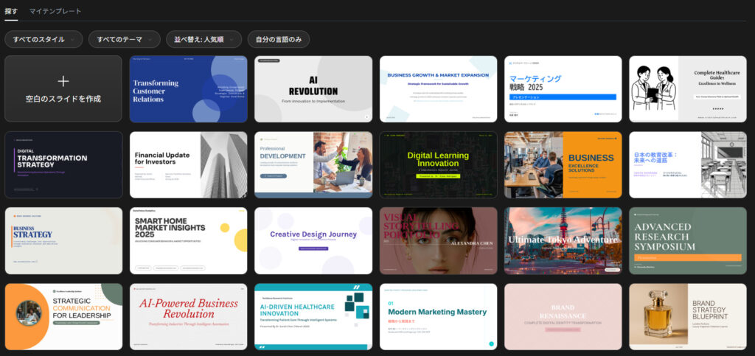Screen dimensions: 755x356
Task: Toggle the 自分の言語のみ filter
Action: 278,40
